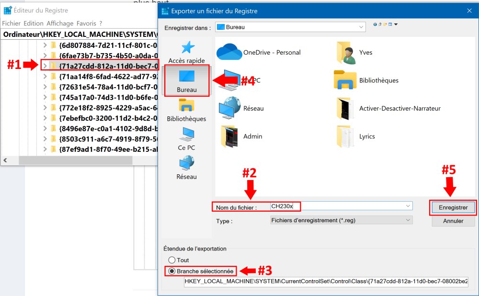Expand the {7ebefbc0-3200-11d2 registry key

[45, 118]
